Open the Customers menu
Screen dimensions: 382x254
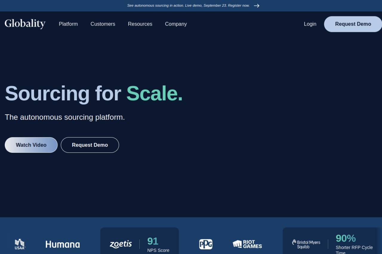[x=103, y=24]
